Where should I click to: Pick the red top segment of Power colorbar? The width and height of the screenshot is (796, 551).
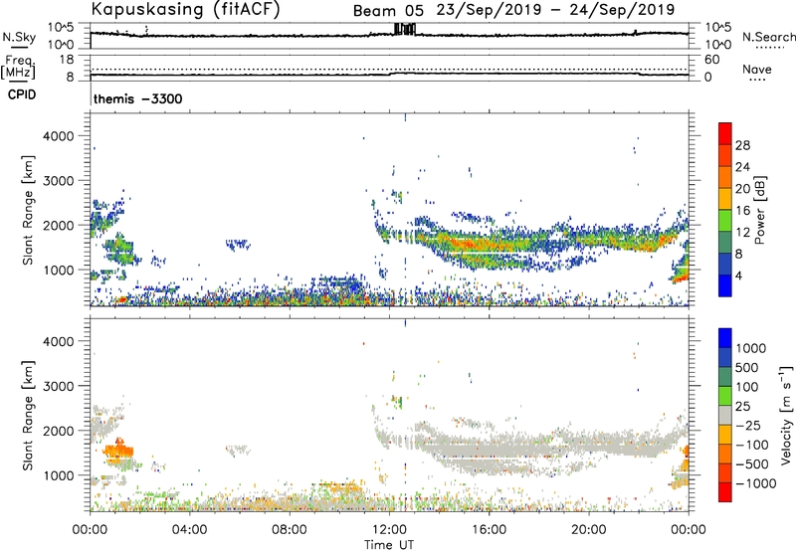point(725,133)
